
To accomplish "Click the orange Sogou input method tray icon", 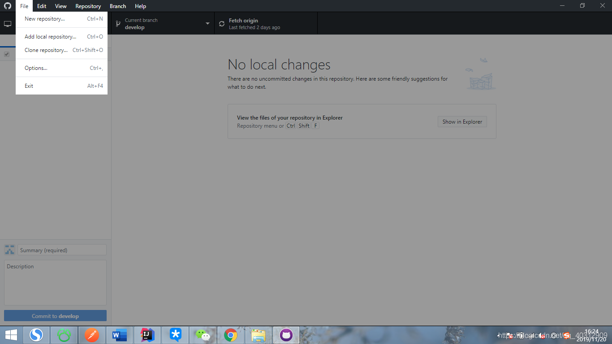I will click(x=567, y=335).
